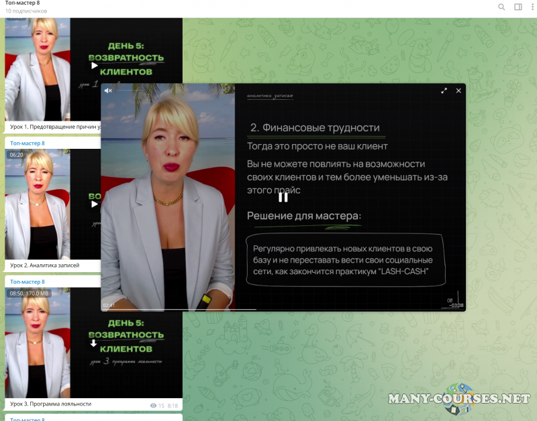Expand the video player to fullscreen
The width and height of the screenshot is (537, 421).
point(444,91)
